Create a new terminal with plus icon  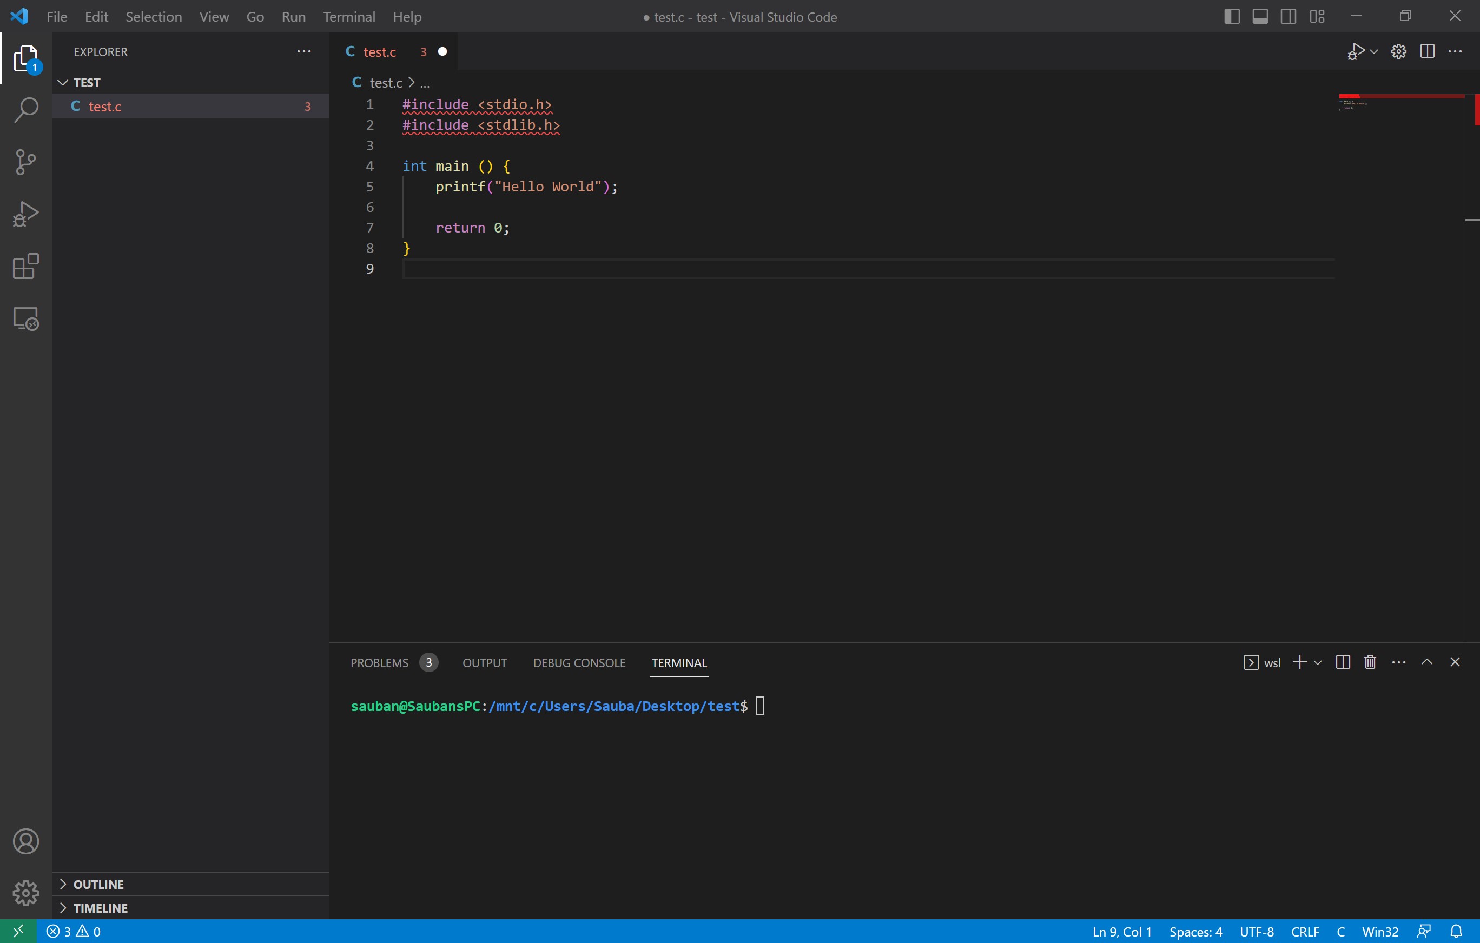1299,662
